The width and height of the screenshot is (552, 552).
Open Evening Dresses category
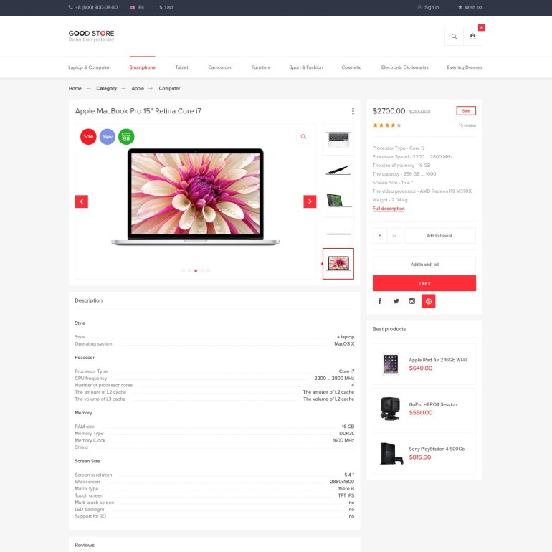pos(465,67)
